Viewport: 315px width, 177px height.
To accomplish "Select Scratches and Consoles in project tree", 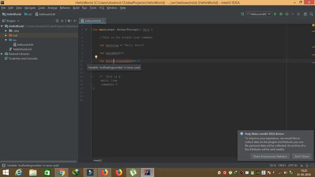I will [23, 59].
